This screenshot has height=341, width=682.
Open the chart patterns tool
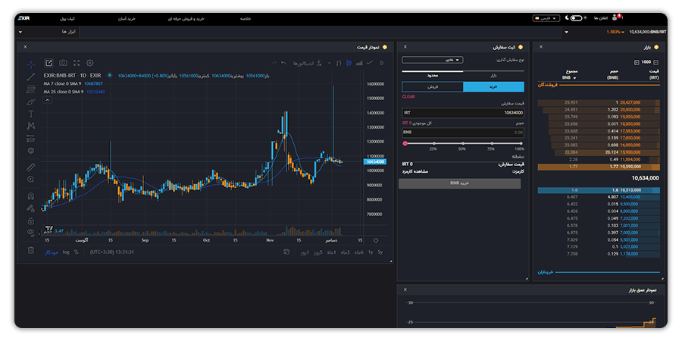(31, 126)
